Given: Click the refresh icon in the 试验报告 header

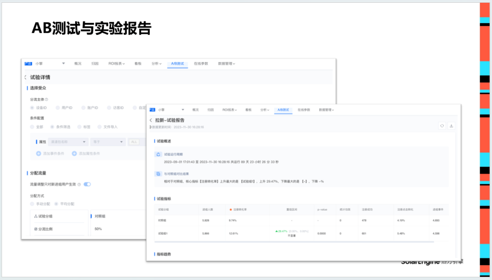Looking at the screenshot, I should pyautogui.click(x=442, y=125).
